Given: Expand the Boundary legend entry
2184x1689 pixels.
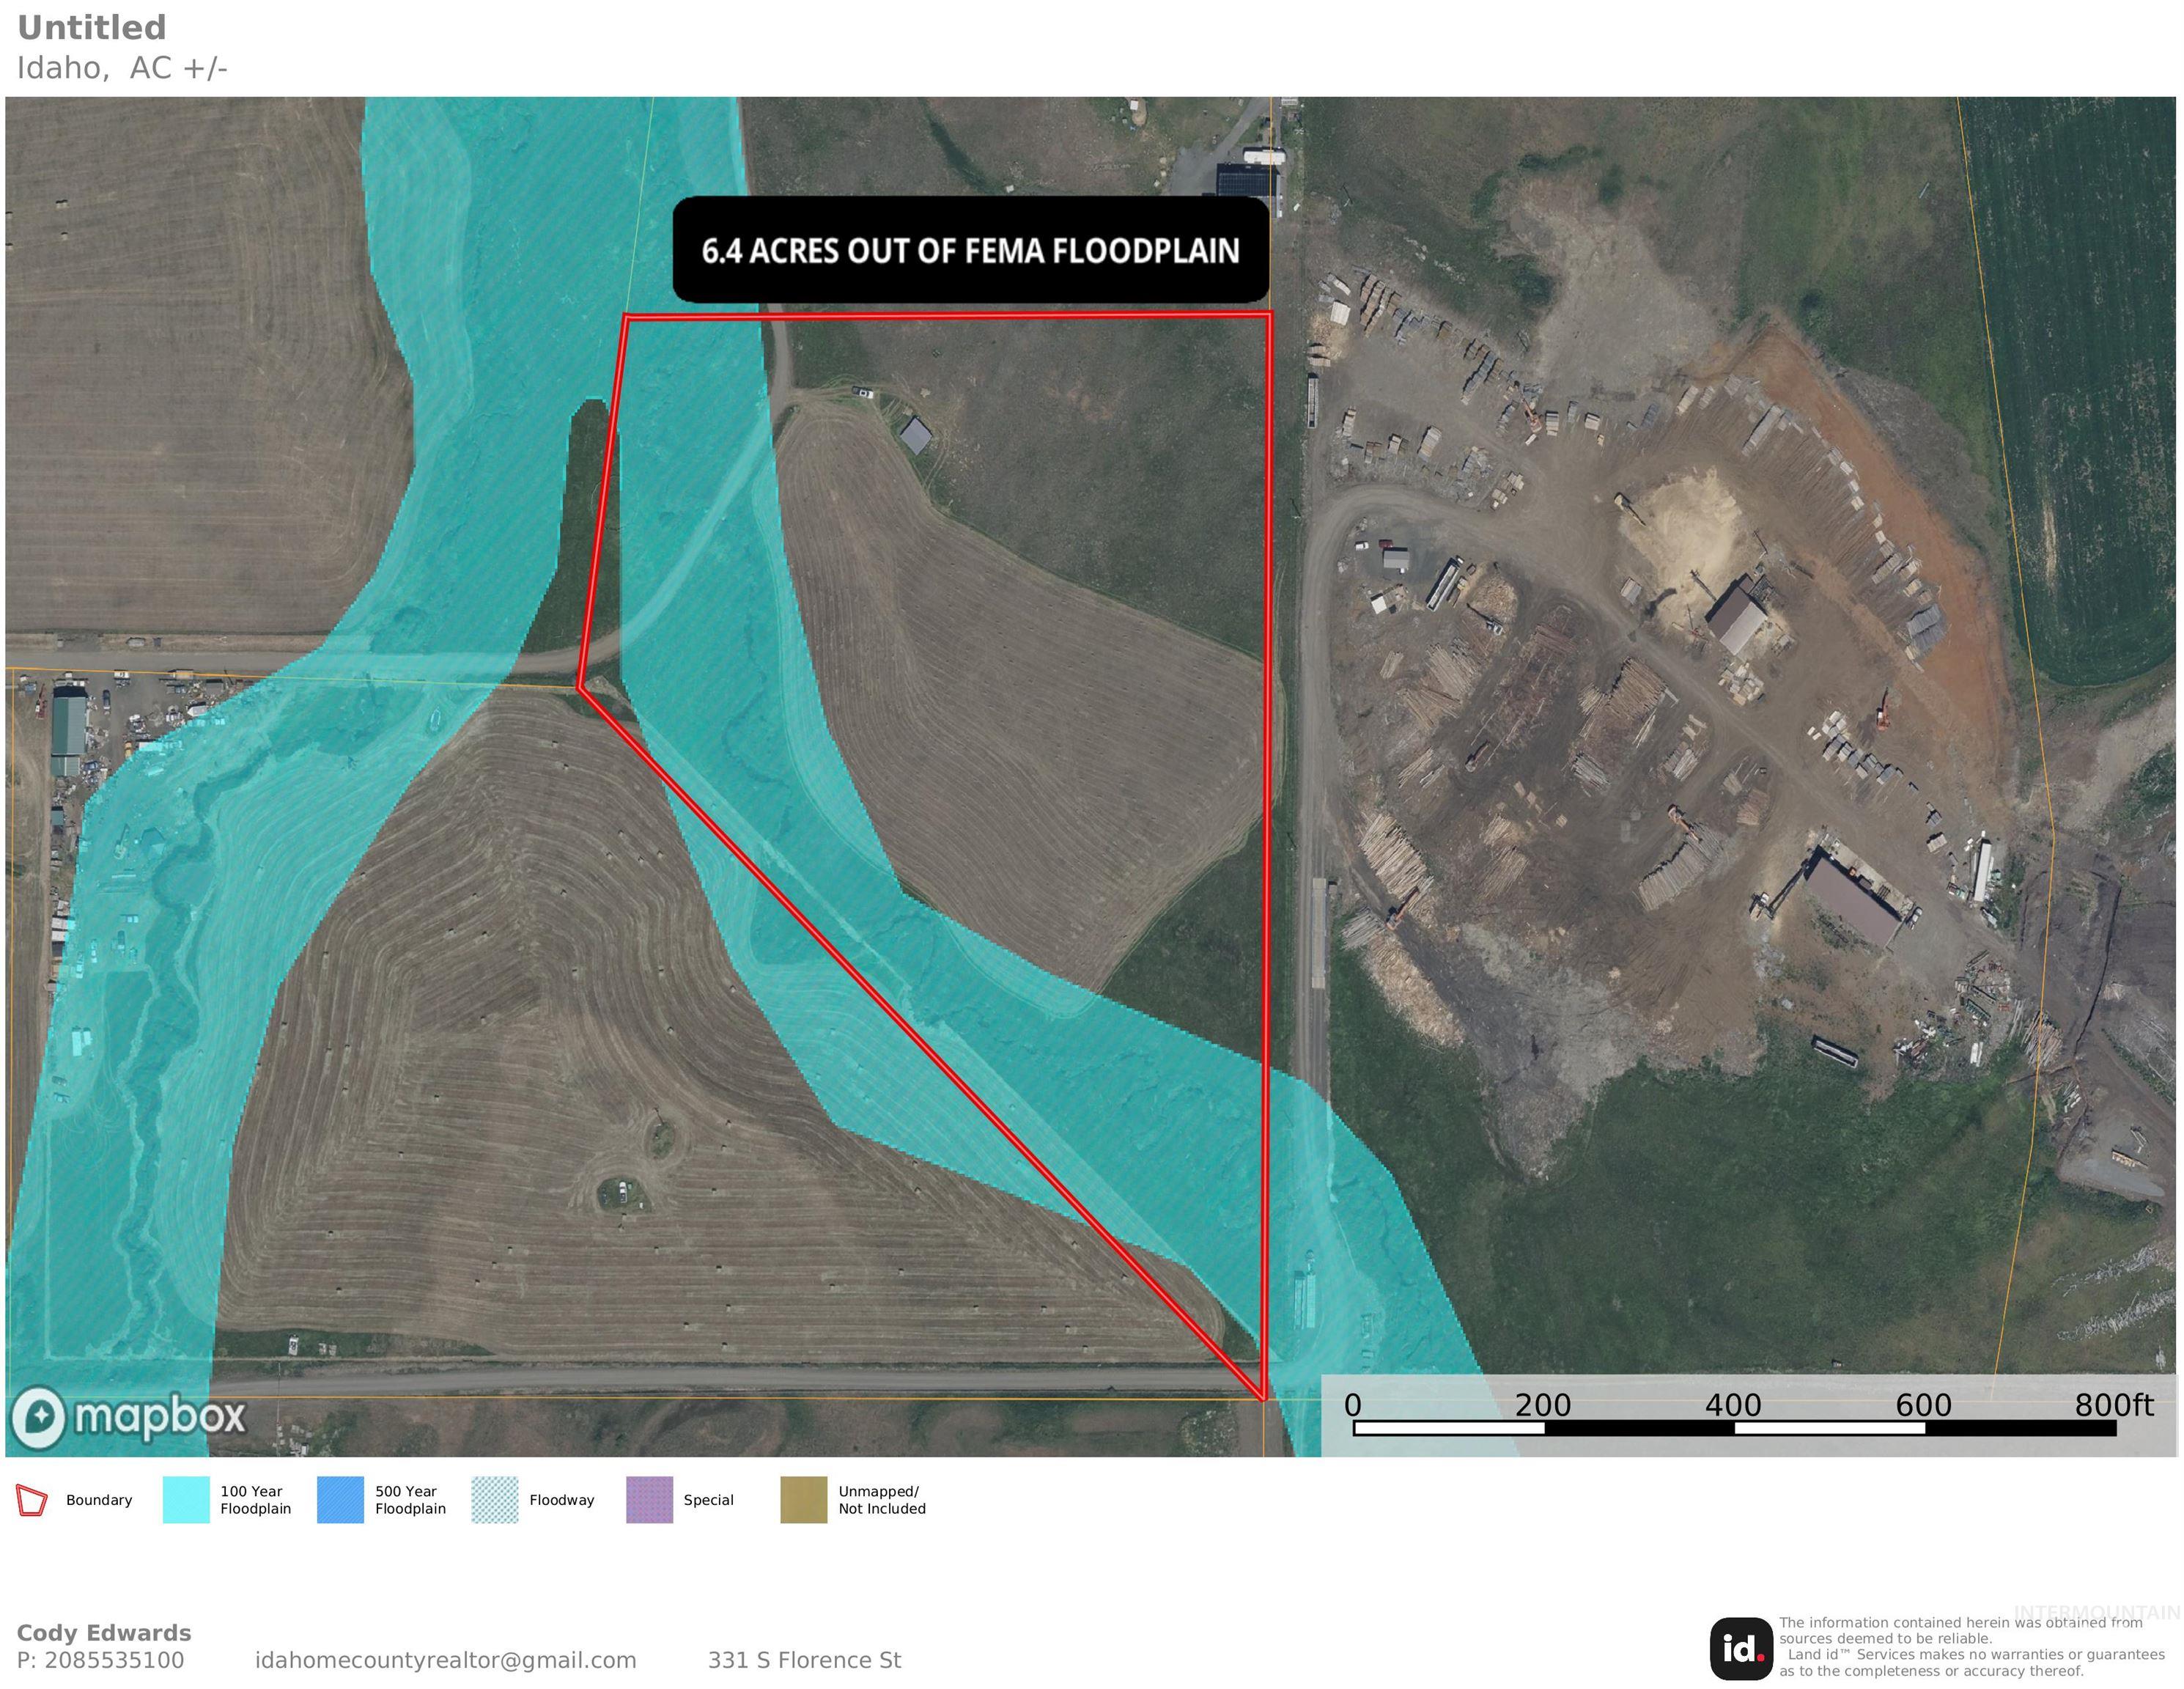Looking at the screenshot, I should point(99,1499).
